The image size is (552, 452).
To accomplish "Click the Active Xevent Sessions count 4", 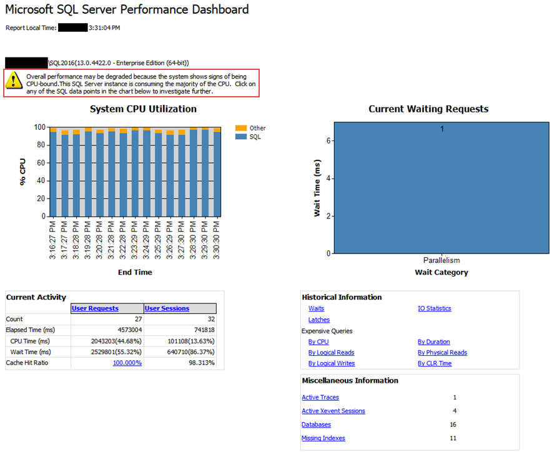I will click(x=455, y=411).
